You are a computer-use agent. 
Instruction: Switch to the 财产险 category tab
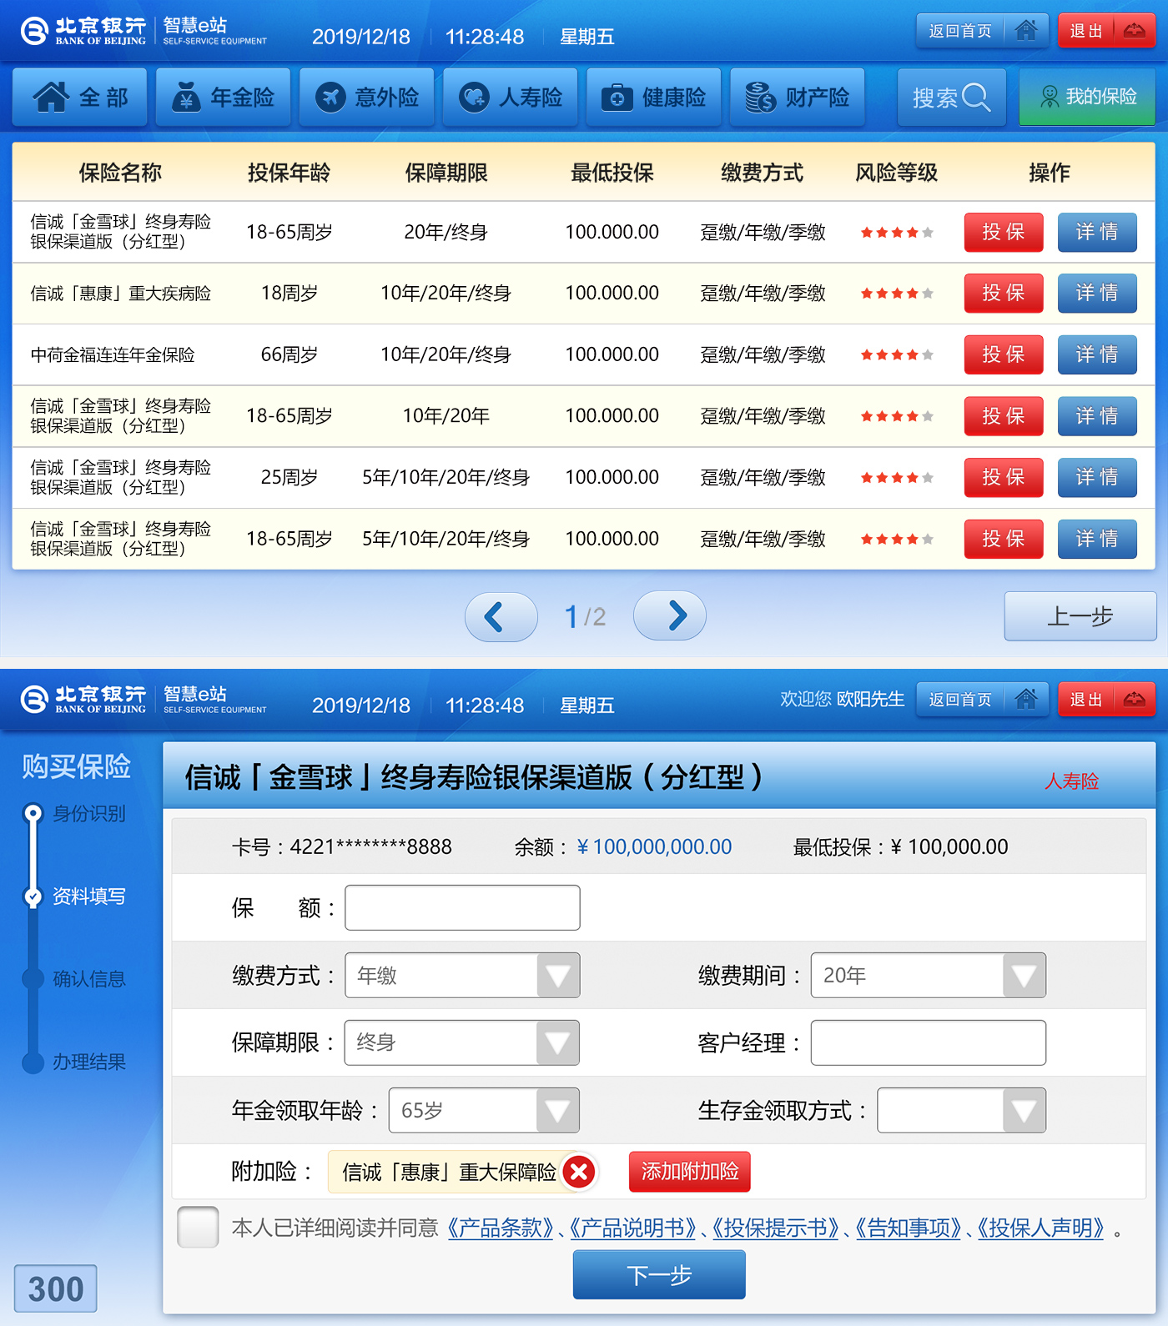(798, 97)
